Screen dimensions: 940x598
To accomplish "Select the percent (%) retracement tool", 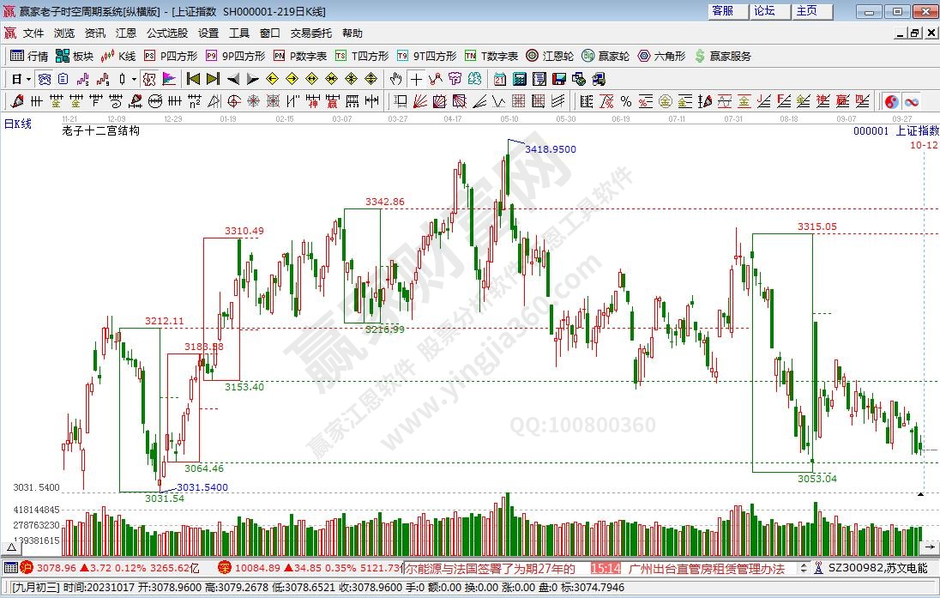I will coord(625,101).
